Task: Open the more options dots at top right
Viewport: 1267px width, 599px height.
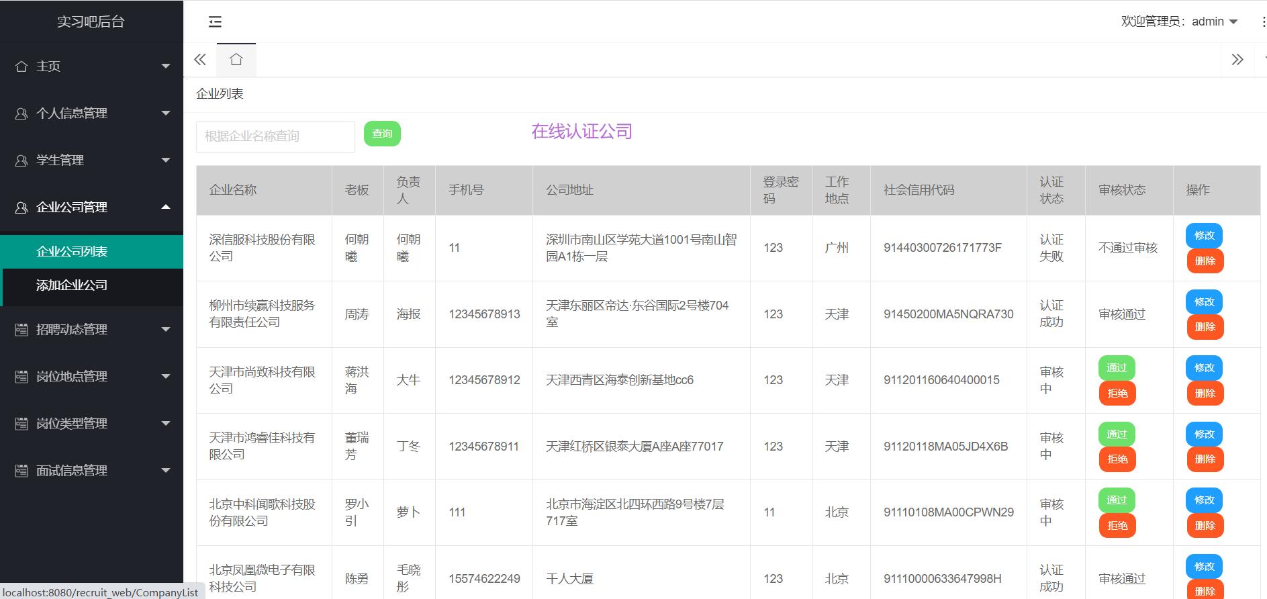Action: tap(1263, 21)
